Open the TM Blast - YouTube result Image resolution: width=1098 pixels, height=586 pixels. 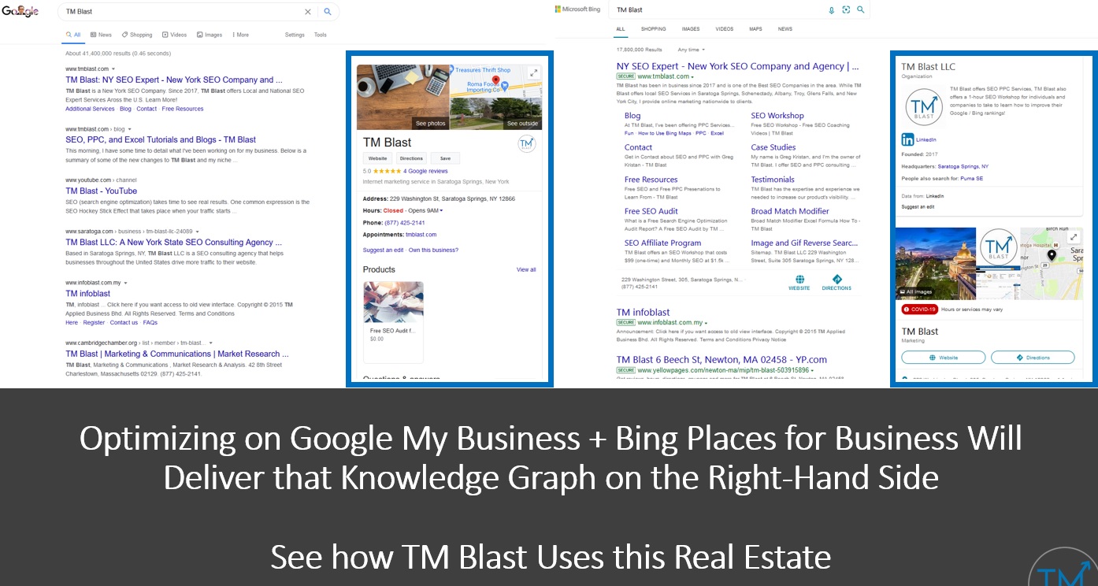pyautogui.click(x=101, y=191)
